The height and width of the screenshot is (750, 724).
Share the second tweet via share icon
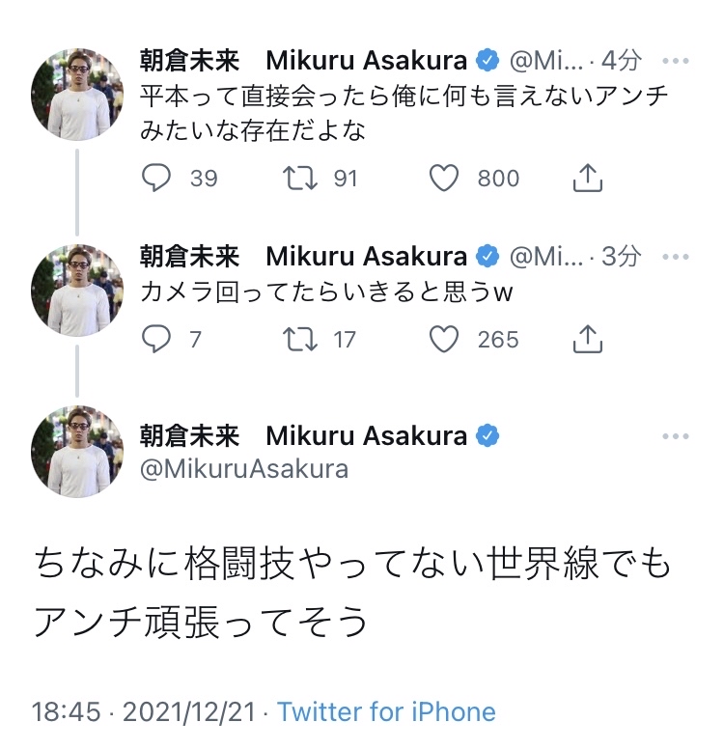(587, 339)
